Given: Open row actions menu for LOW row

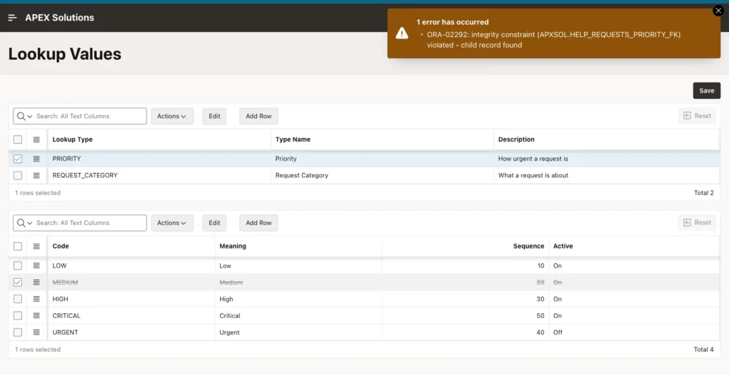Looking at the screenshot, I should [36, 266].
